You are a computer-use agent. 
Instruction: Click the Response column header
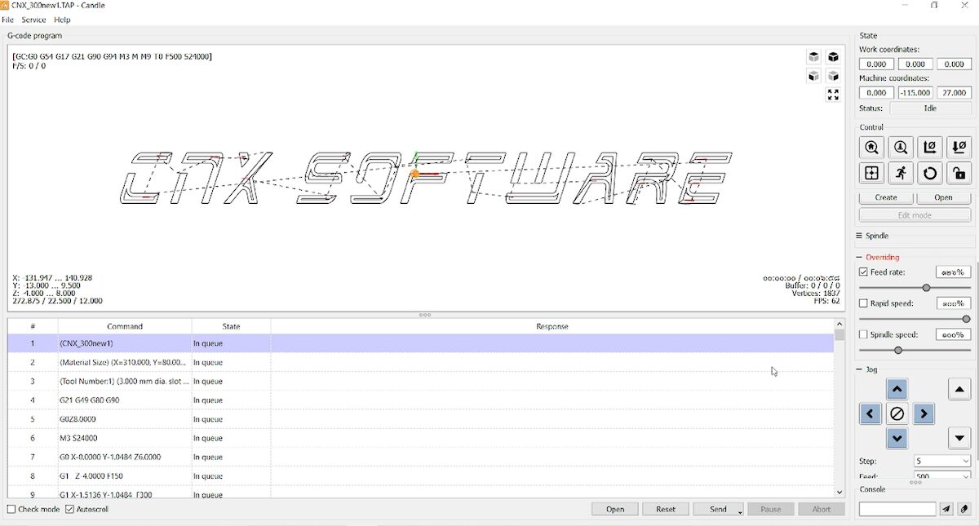[552, 326]
